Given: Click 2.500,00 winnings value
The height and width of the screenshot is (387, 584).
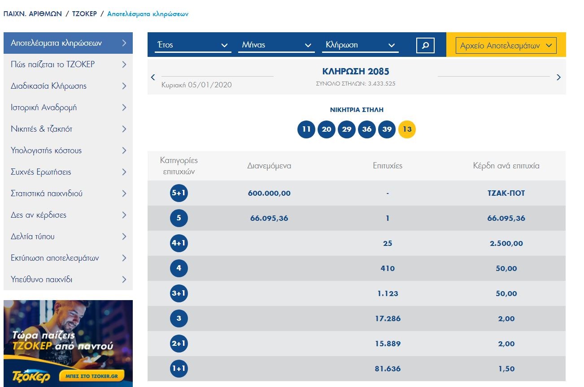Looking at the screenshot, I should [506, 244].
